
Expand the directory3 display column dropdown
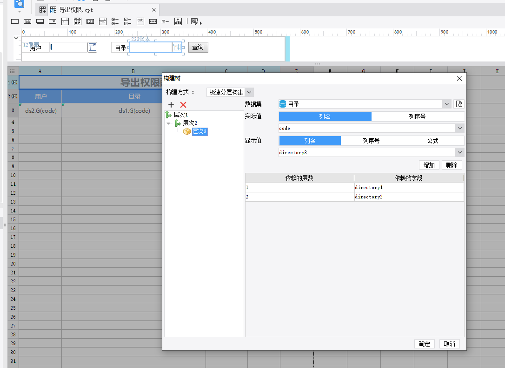[x=459, y=152]
